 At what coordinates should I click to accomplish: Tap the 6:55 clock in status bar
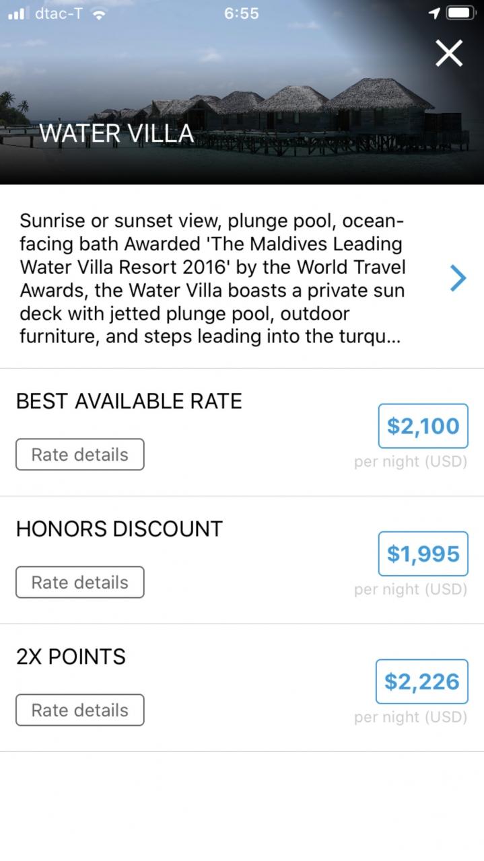point(241,13)
